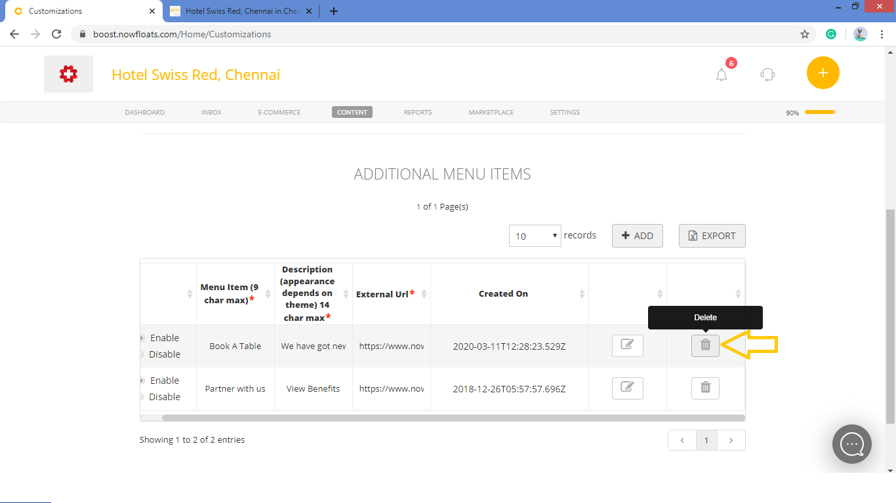Close the Hotel Swiss Red, Chennai tab
The image size is (896, 503).
(x=310, y=11)
